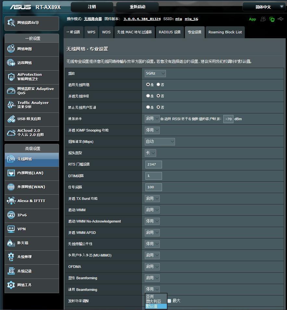The image size is (287, 310).
Task: Click the firmware version 3.0.0.4.384_81324 link
Action: coord(142,19)
